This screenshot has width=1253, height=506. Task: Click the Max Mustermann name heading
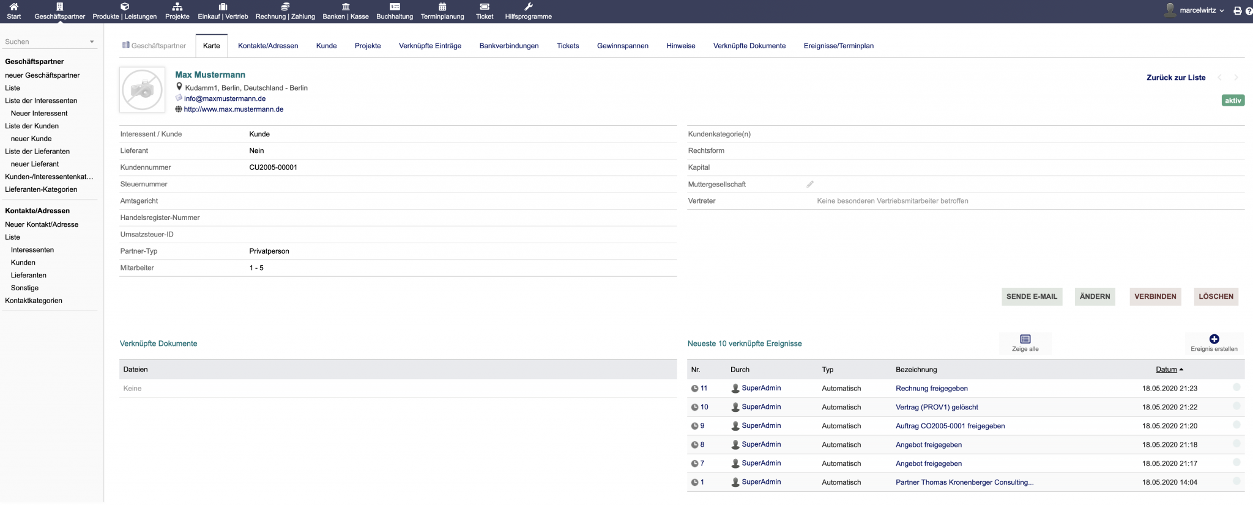click(210, 75)
